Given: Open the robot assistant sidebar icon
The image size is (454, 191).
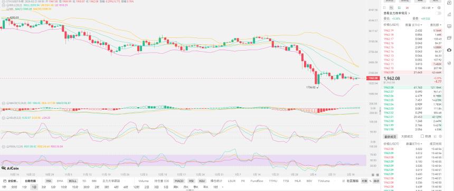Looking at the screenshot, I should 449,50.
